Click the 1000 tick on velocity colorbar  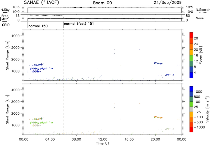[198, 92]
